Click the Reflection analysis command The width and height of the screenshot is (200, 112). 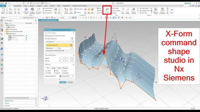(x=143, y=13)
